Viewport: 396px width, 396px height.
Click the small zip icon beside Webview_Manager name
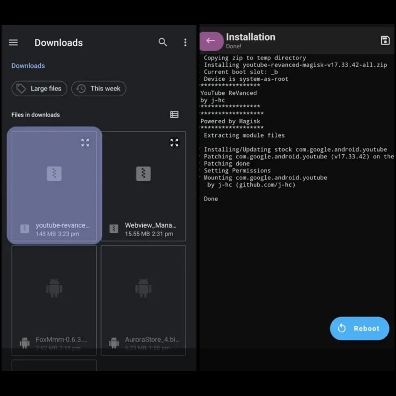point(114,229)
